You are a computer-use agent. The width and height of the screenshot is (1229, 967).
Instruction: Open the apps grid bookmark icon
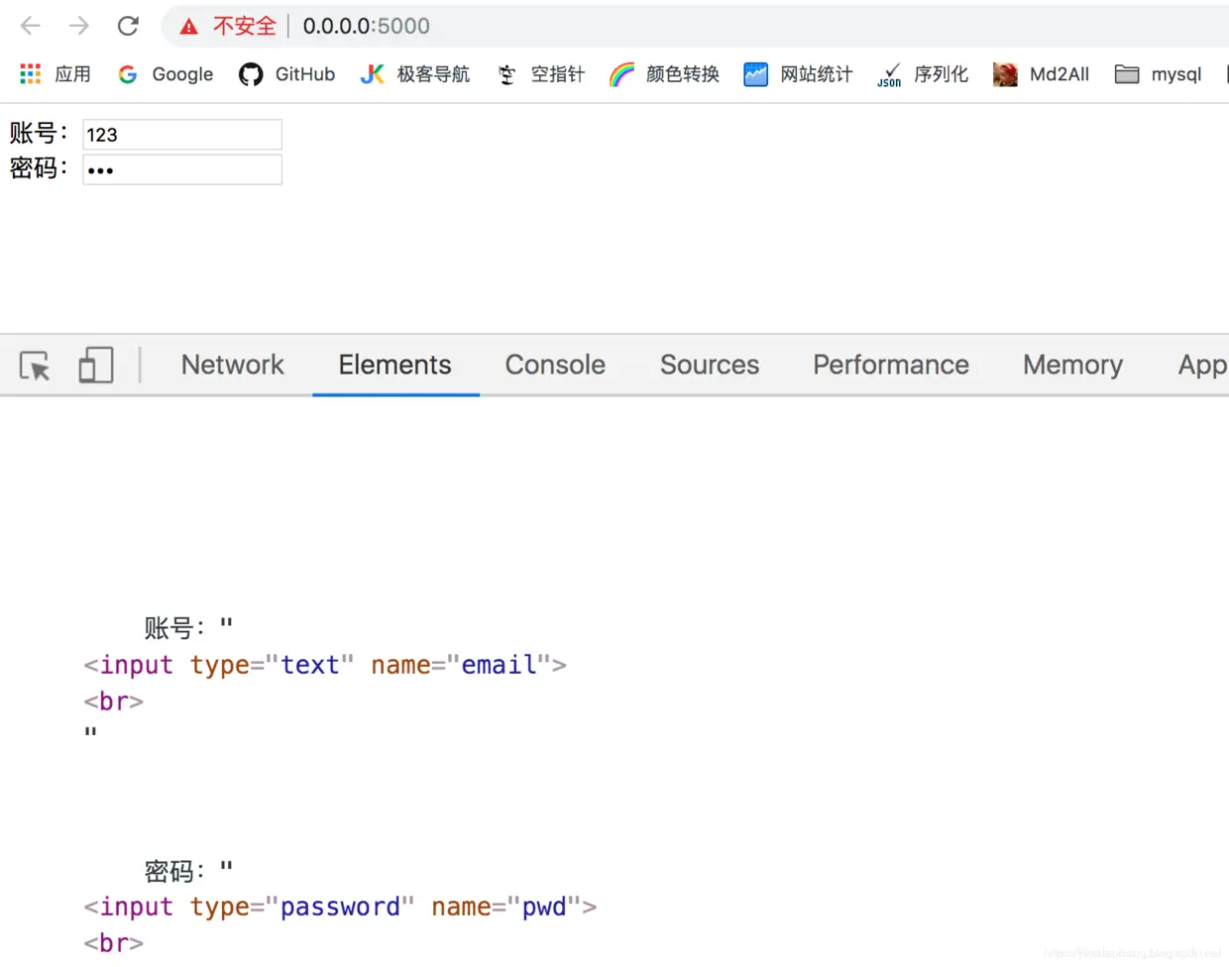pos(31,74)
